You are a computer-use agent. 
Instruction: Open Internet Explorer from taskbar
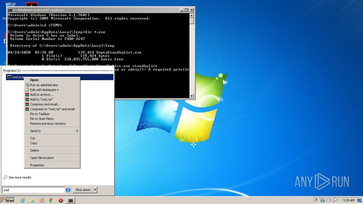coord(22,200)
